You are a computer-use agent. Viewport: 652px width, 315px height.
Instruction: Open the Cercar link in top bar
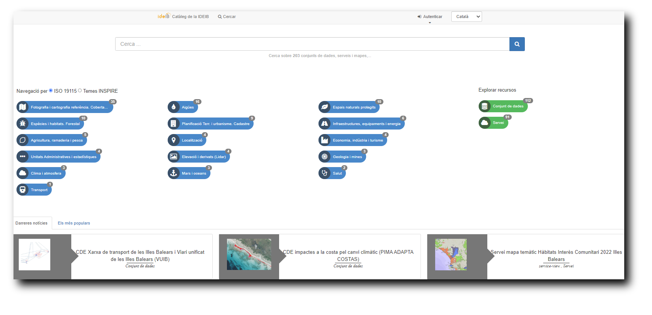tap(227, 17)
